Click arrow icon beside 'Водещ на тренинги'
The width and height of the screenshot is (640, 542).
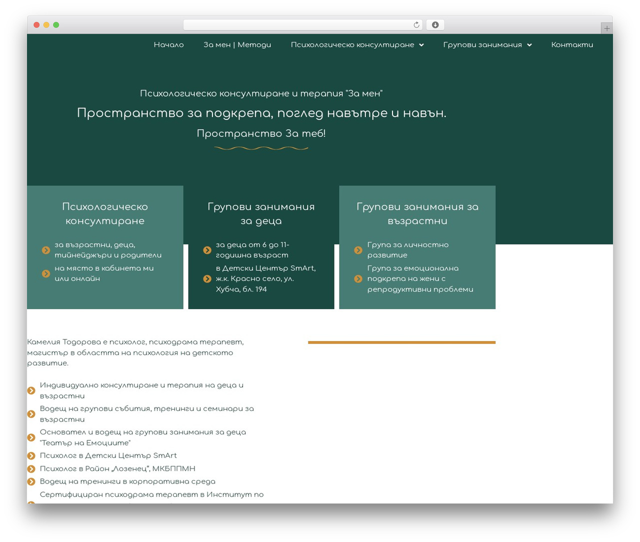point(31,481)
